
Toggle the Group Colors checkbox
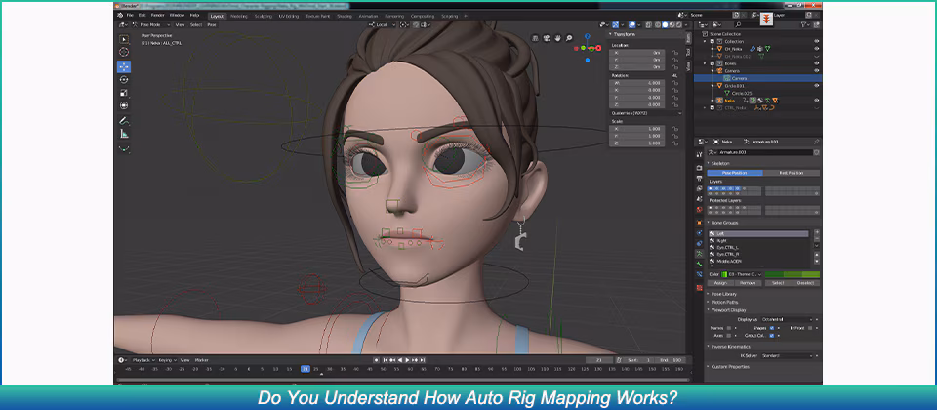(x=772, y=336)
